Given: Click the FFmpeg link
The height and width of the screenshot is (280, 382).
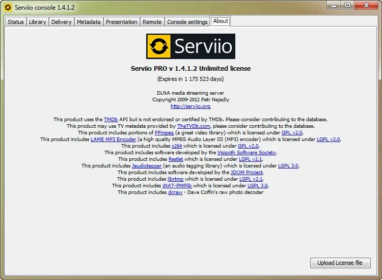Looking at the screenshot, I should 164,133.
